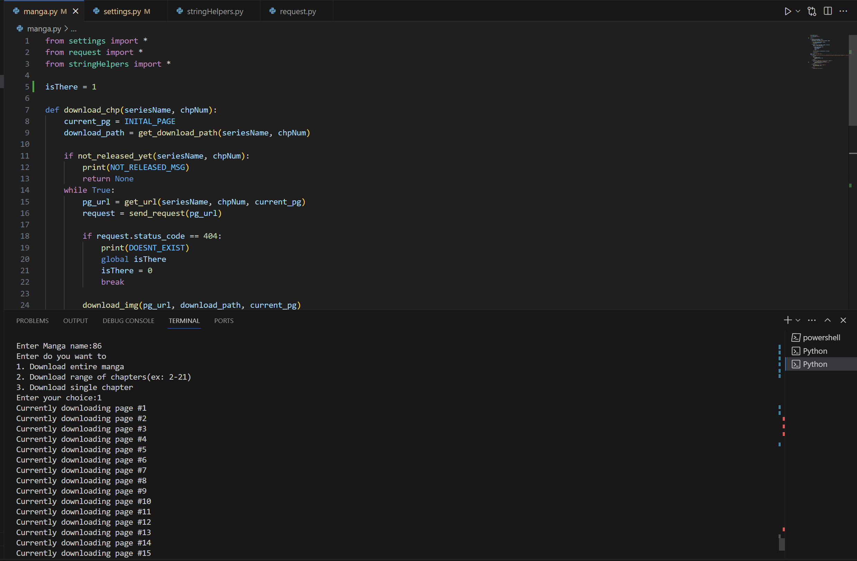The width and height of the screenshot is (857, 561).
Task: Split the editor to the right
Action: [828, 11]
